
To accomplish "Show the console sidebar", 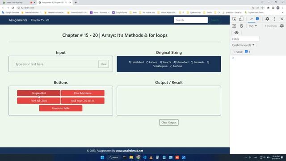I will pyautogui.click(x=234, y=26).
